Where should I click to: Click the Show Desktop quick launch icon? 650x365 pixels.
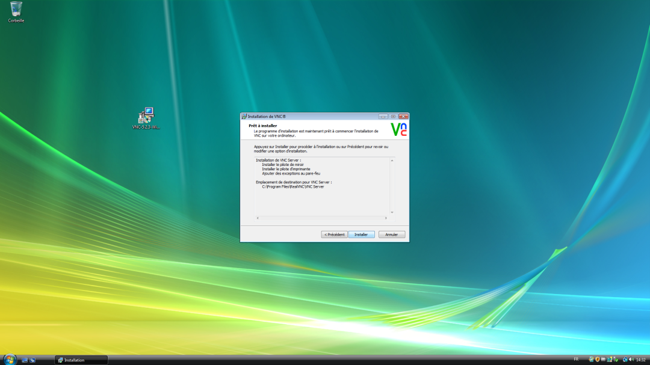(x=25, y=360)
